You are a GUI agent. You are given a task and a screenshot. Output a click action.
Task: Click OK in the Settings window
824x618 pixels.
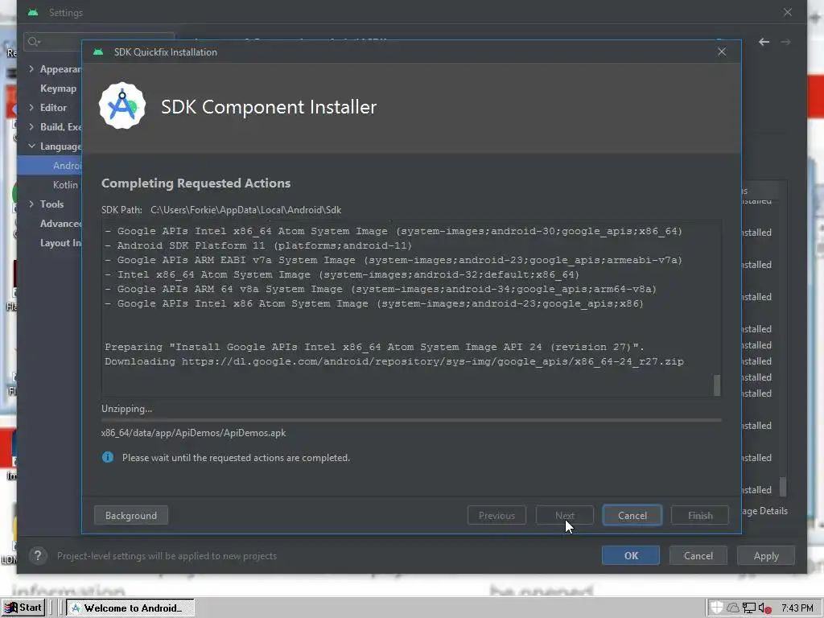tap(631, 555)
